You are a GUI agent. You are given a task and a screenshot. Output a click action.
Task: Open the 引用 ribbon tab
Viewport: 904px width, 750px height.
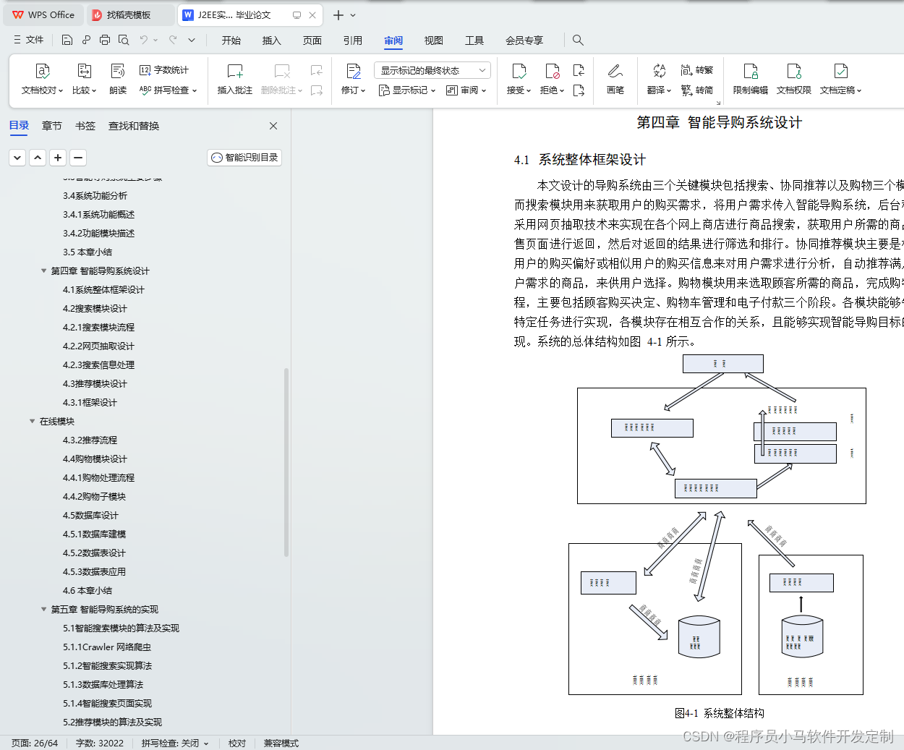(353, 41)
